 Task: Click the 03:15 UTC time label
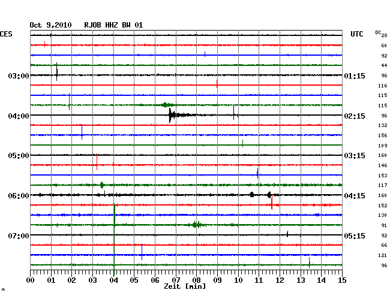click(x=355, y=156)
